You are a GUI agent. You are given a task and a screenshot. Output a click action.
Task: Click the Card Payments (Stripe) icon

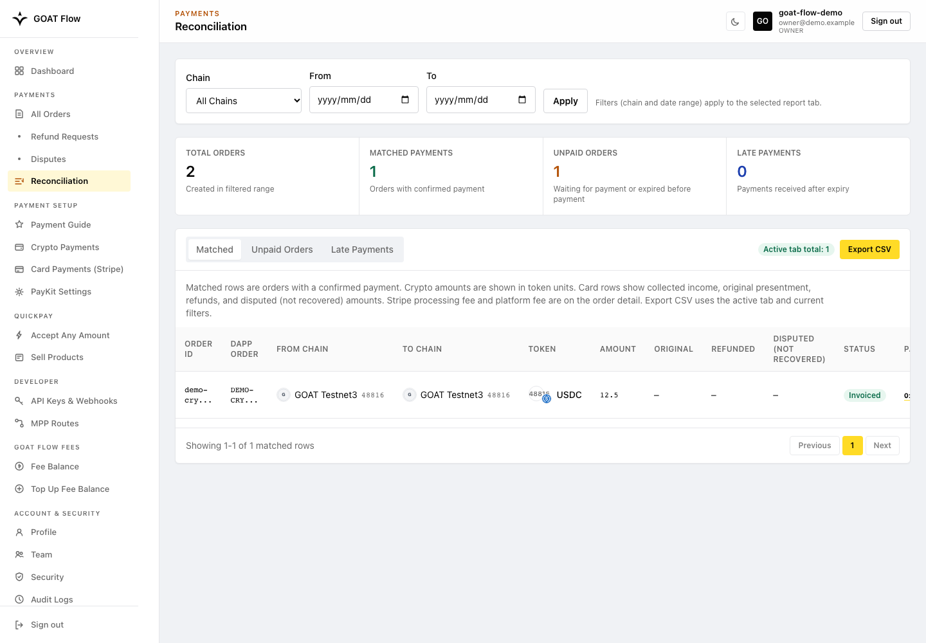[x=19, y=269]
